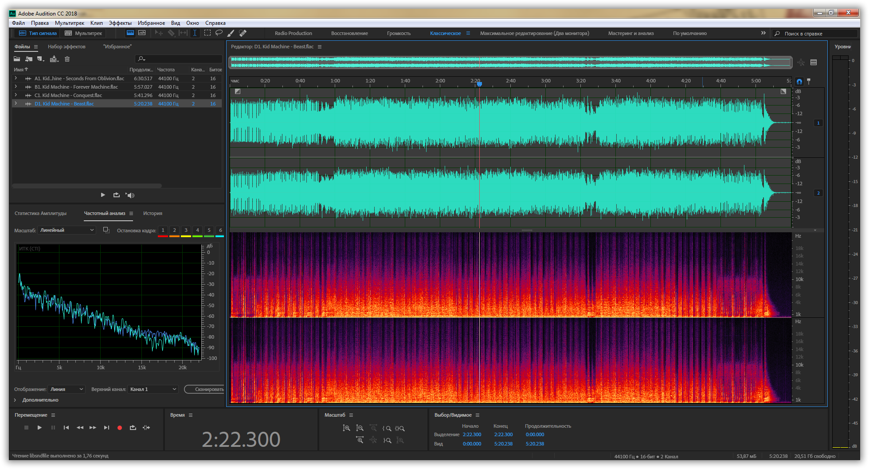Show more workspaces with double-chevron
Screen dimensions: 869x469
pos(763,33)
